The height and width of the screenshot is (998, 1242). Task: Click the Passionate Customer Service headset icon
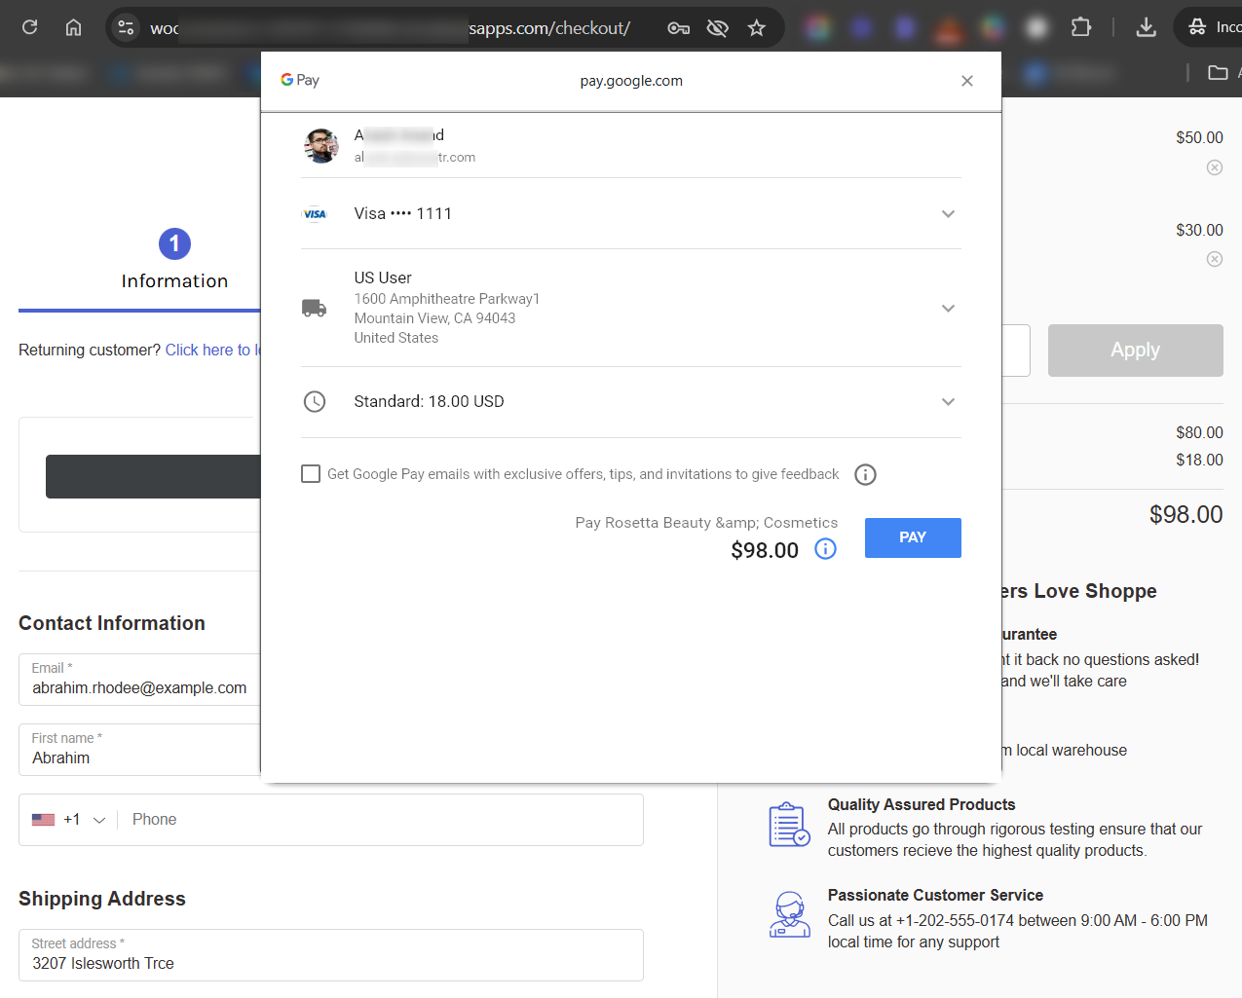(x=789, y=914)
